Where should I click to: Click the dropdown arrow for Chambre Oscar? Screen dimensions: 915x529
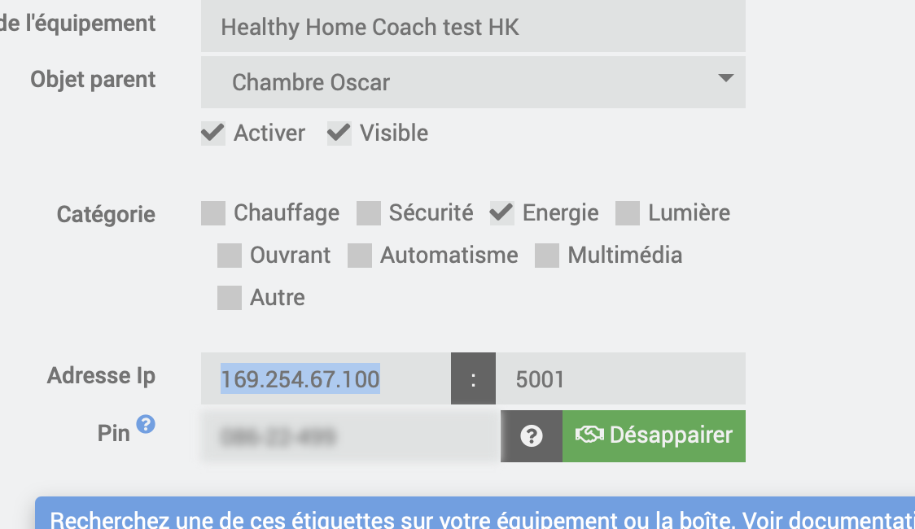tap(725, 79)
